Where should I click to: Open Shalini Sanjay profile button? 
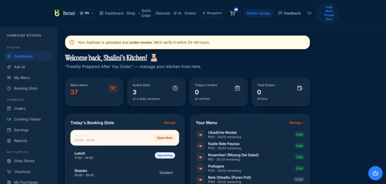[258, 13]
